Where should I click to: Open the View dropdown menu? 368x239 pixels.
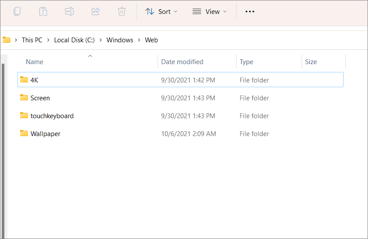point(210,11)
